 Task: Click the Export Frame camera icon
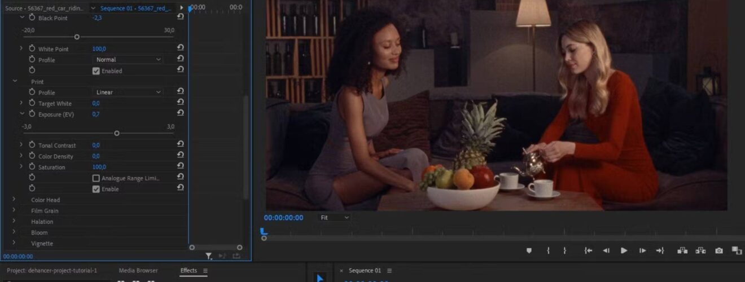click(718, 250)
